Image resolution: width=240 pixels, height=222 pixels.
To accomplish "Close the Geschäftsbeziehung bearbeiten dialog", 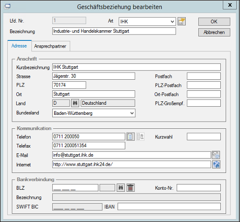I will point(230,5).
